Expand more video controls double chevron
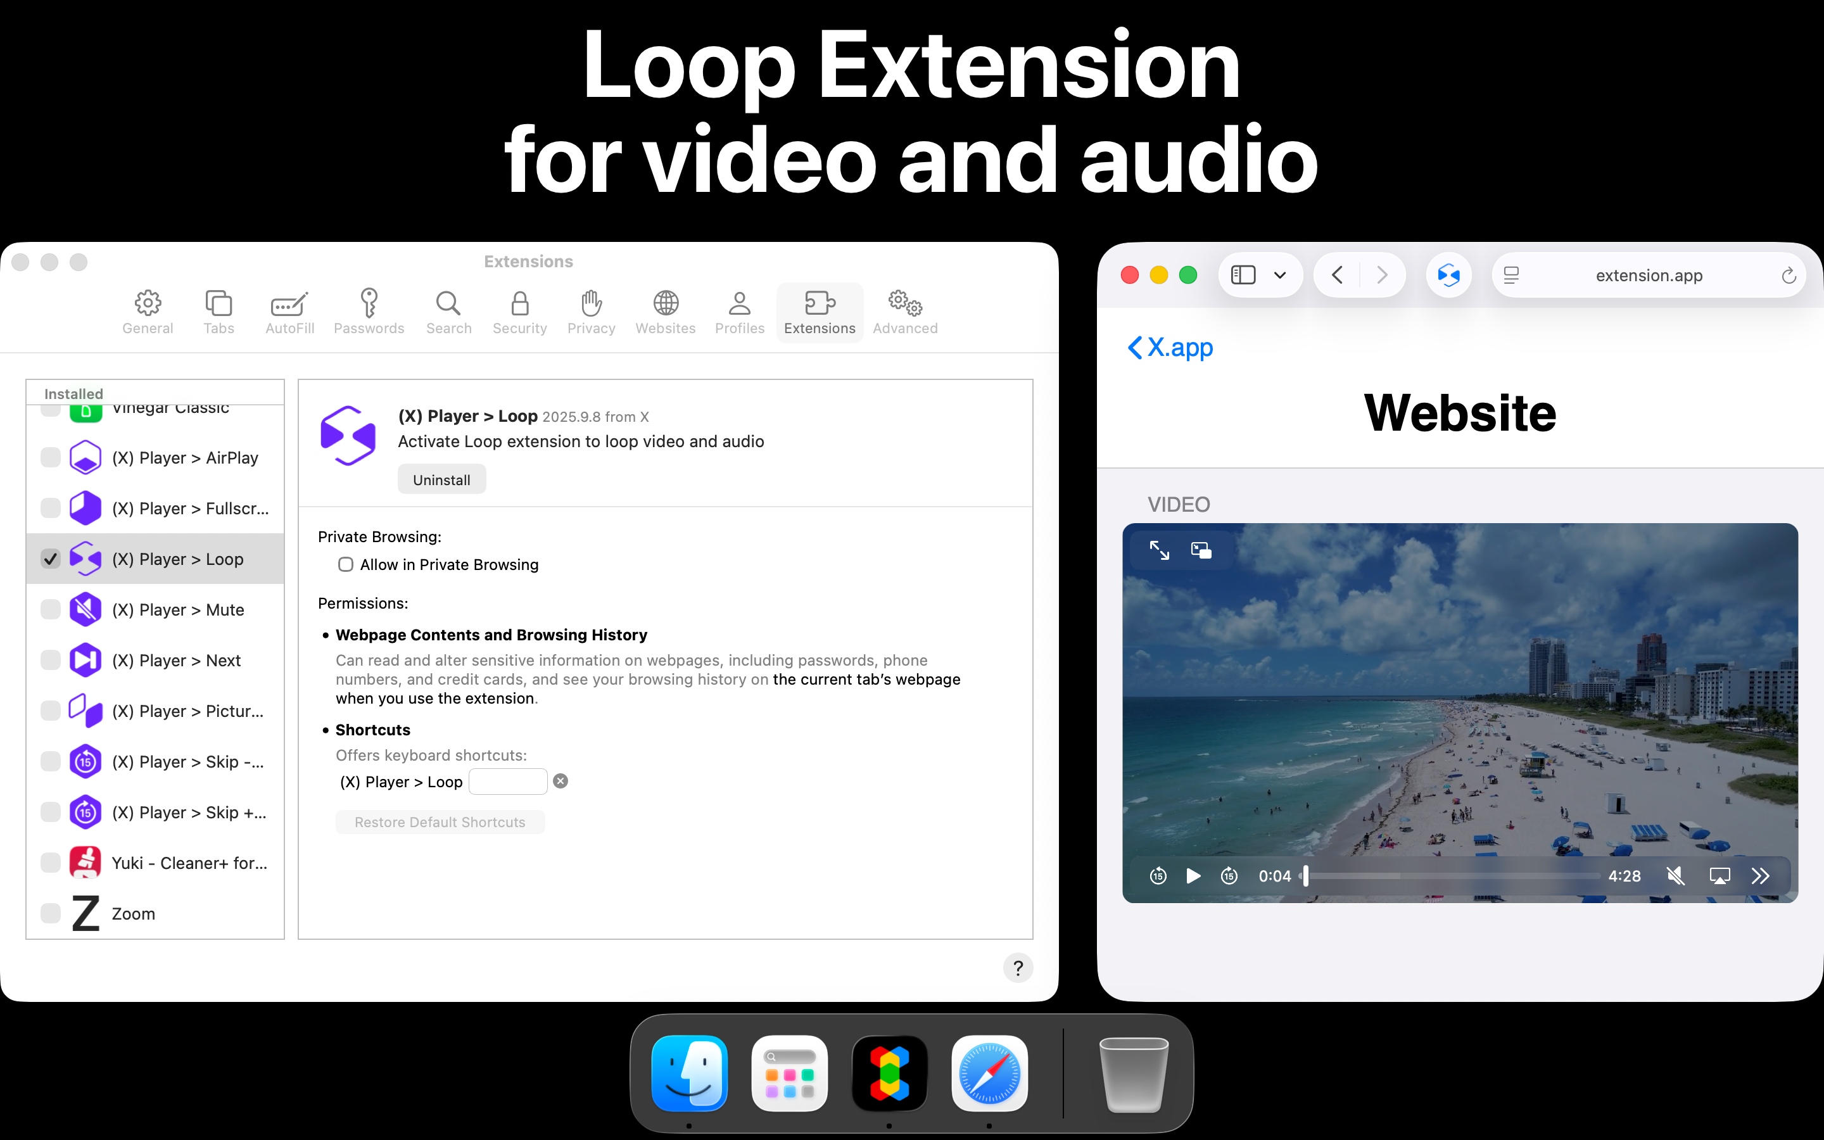The height and width of the screenshot is (1140, 1824). 1761,876
